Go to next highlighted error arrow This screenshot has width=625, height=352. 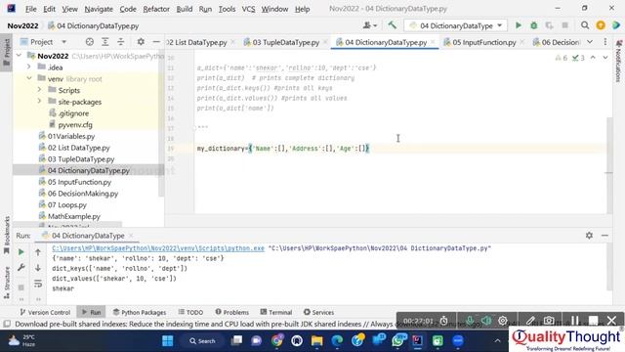coord(605,58)
